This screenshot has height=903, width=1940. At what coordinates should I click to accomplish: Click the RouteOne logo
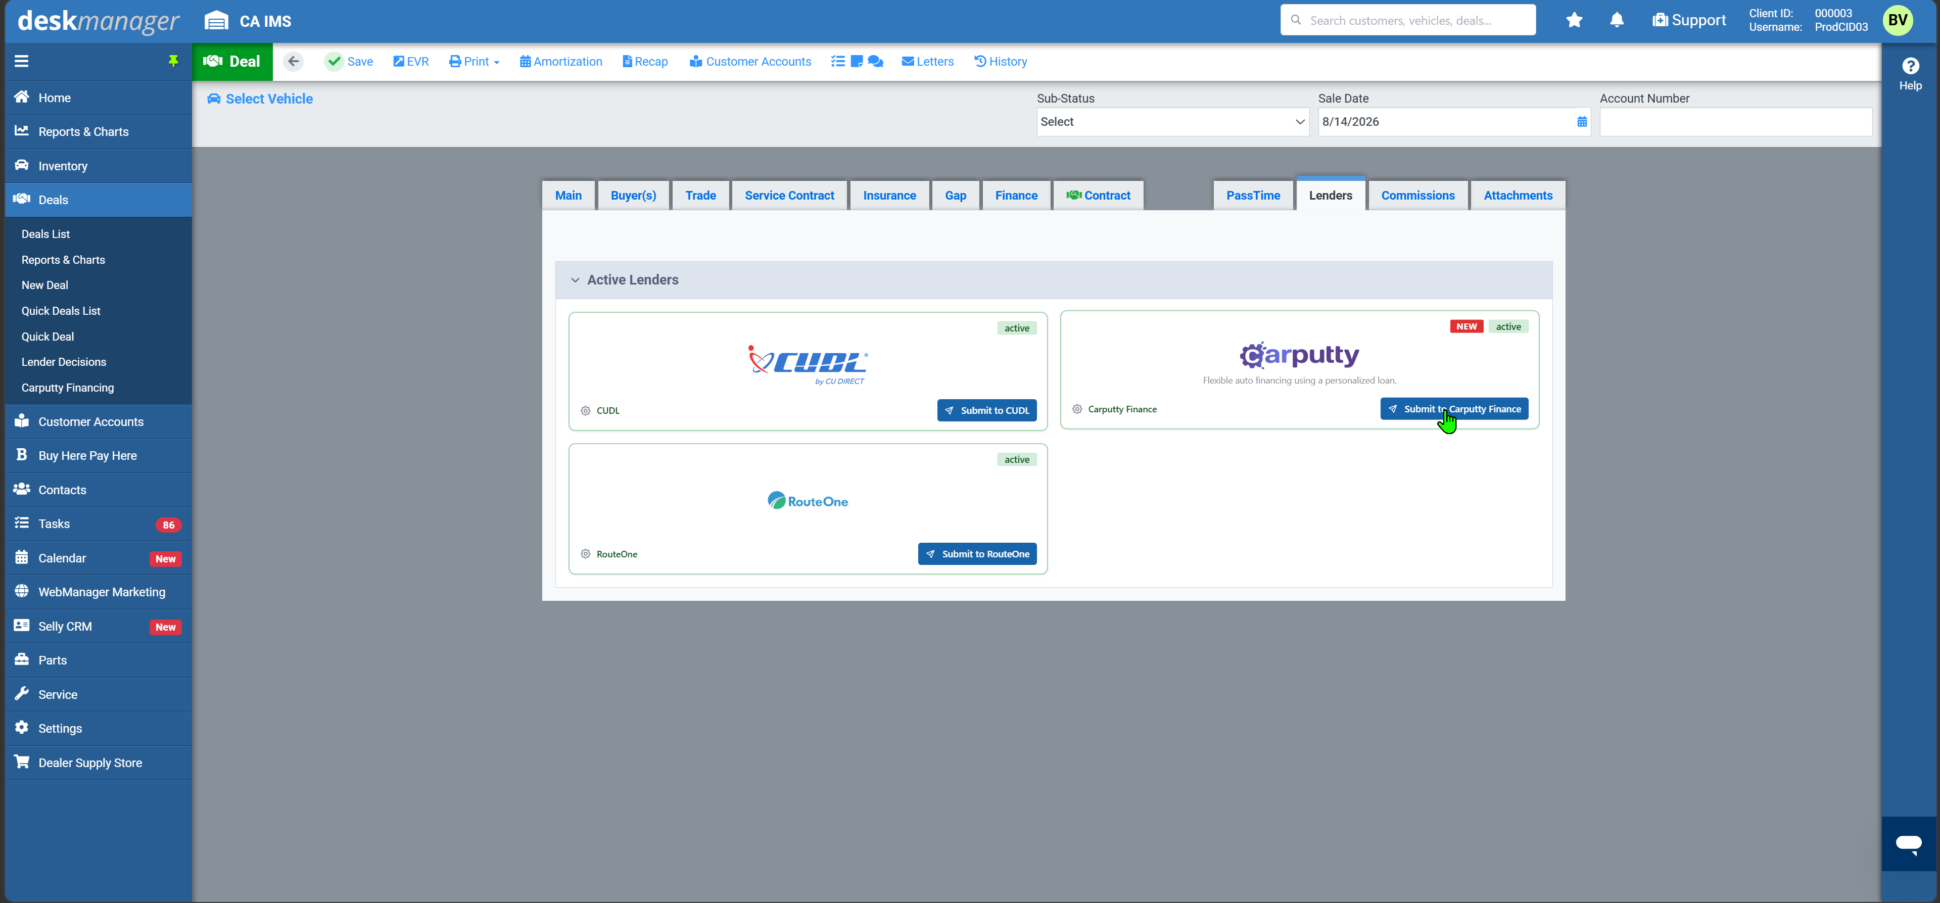(808, 501)
